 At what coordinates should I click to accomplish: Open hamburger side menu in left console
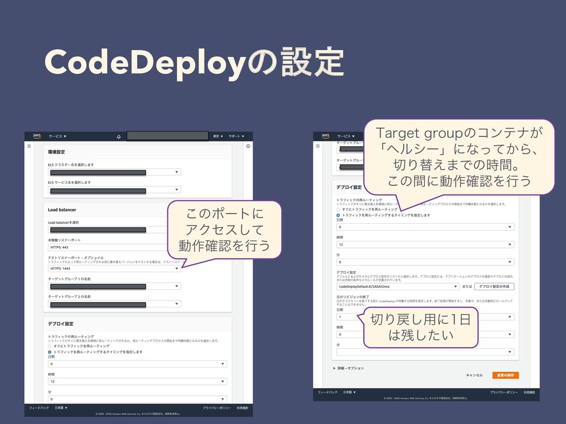click(x=29, y=146)
